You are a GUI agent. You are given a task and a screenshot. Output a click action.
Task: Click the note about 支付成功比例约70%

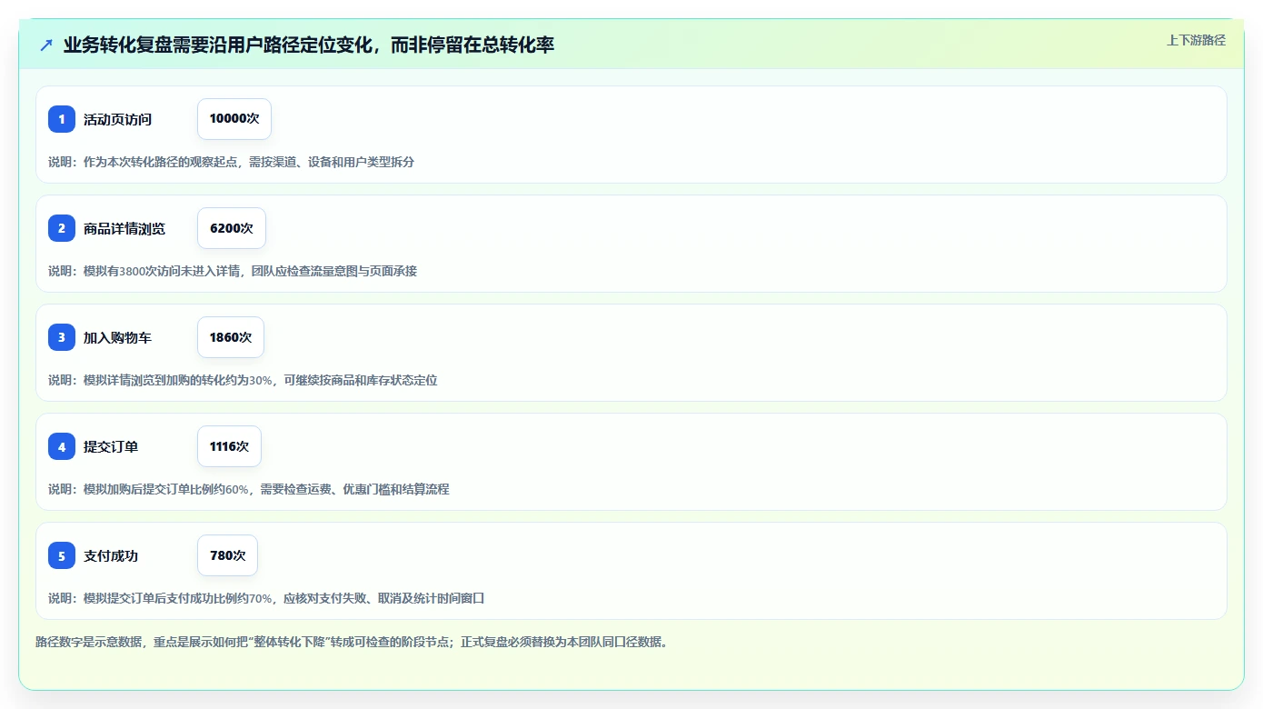266,598
